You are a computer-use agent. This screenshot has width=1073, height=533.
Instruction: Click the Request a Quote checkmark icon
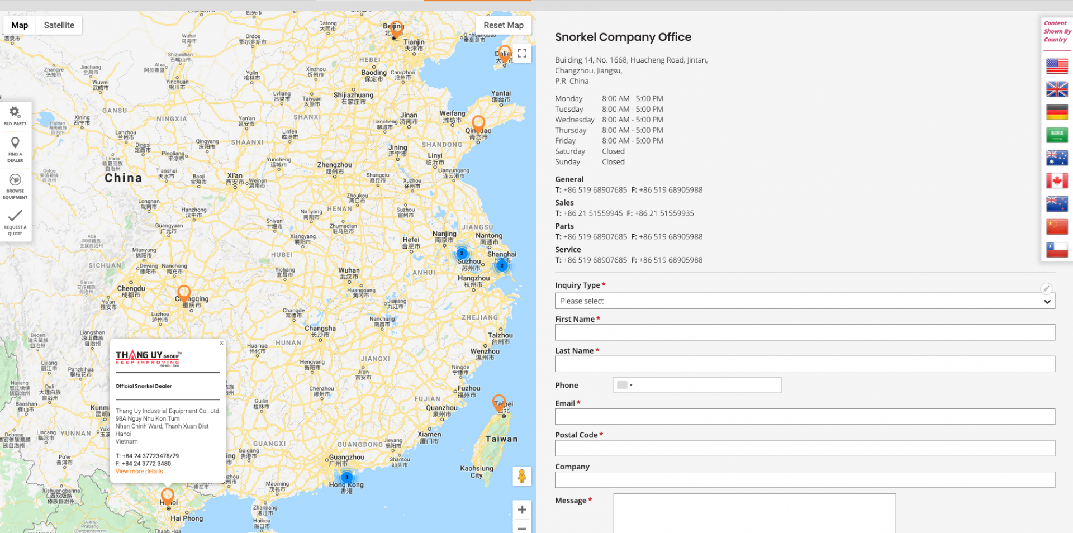coord(15,222)
